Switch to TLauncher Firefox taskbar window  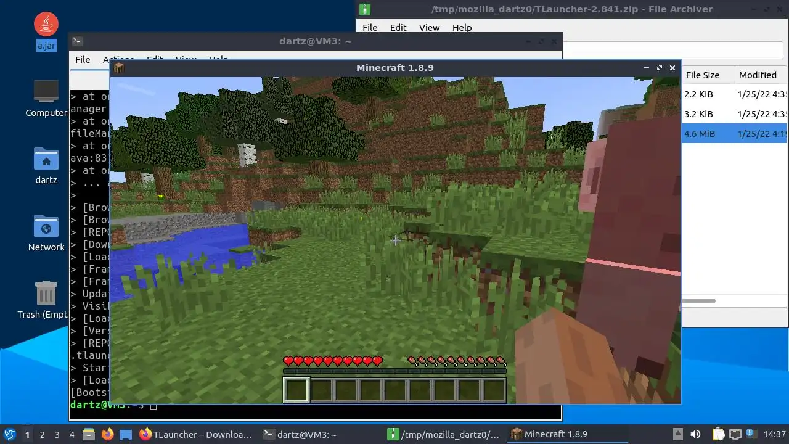click(x=196, y=434)
